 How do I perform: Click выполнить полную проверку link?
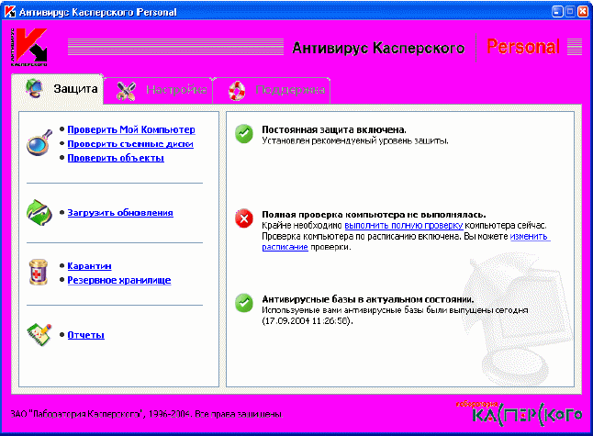click(404, 226)
